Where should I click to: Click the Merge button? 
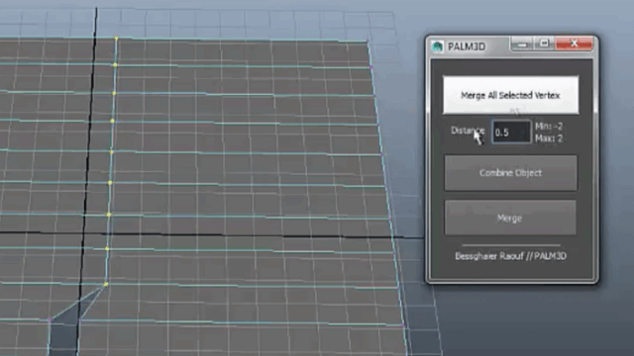[510, 218]
